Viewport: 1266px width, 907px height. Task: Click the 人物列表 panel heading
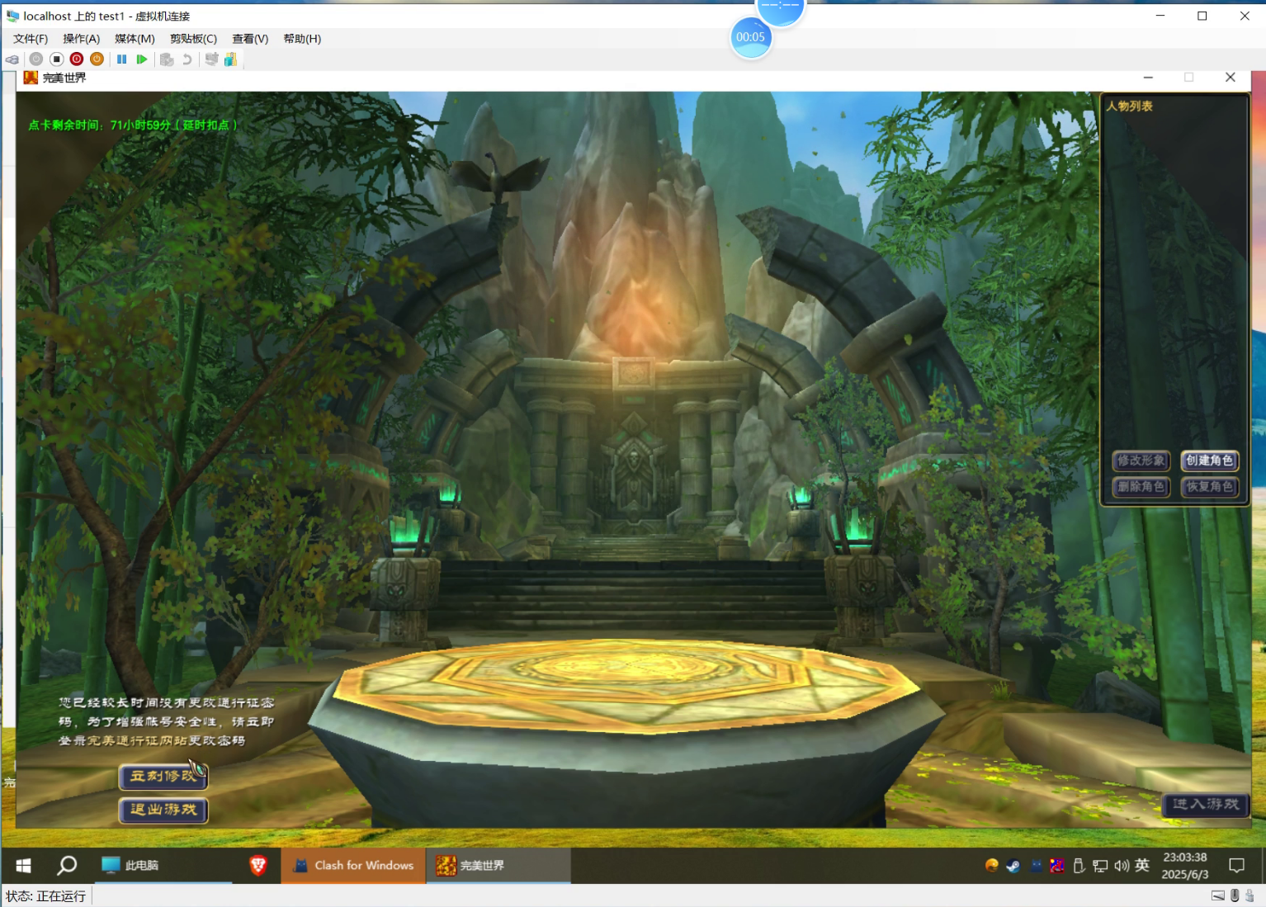1129,106
